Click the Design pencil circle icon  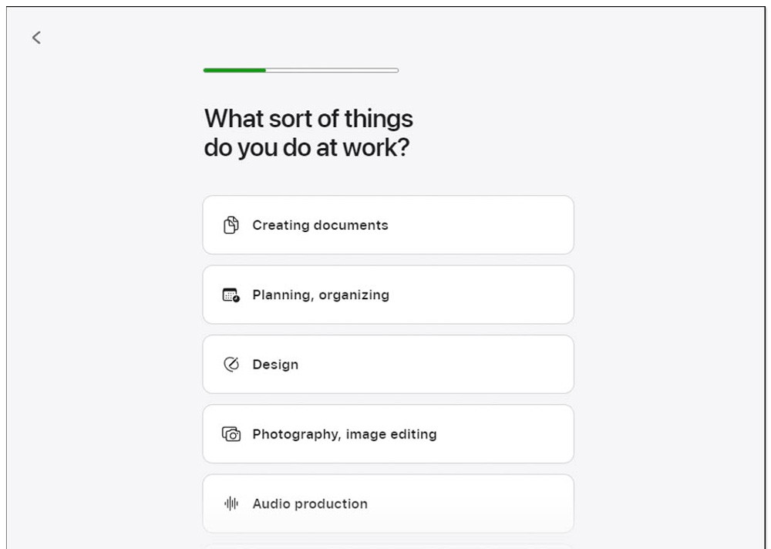(231, 364)
